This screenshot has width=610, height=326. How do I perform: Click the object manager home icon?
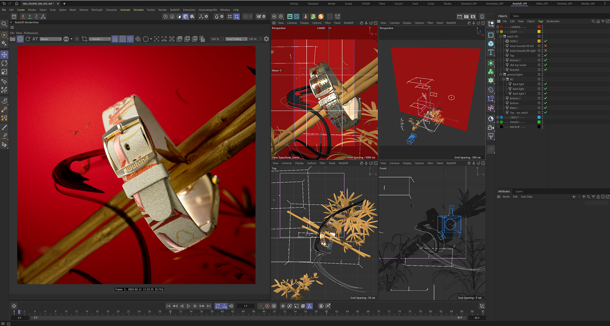tap(598, 21)
